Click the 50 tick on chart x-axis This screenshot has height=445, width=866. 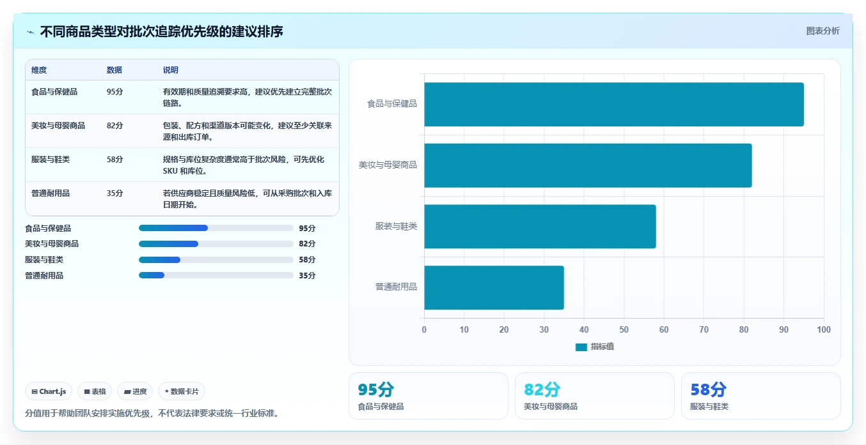624,330
